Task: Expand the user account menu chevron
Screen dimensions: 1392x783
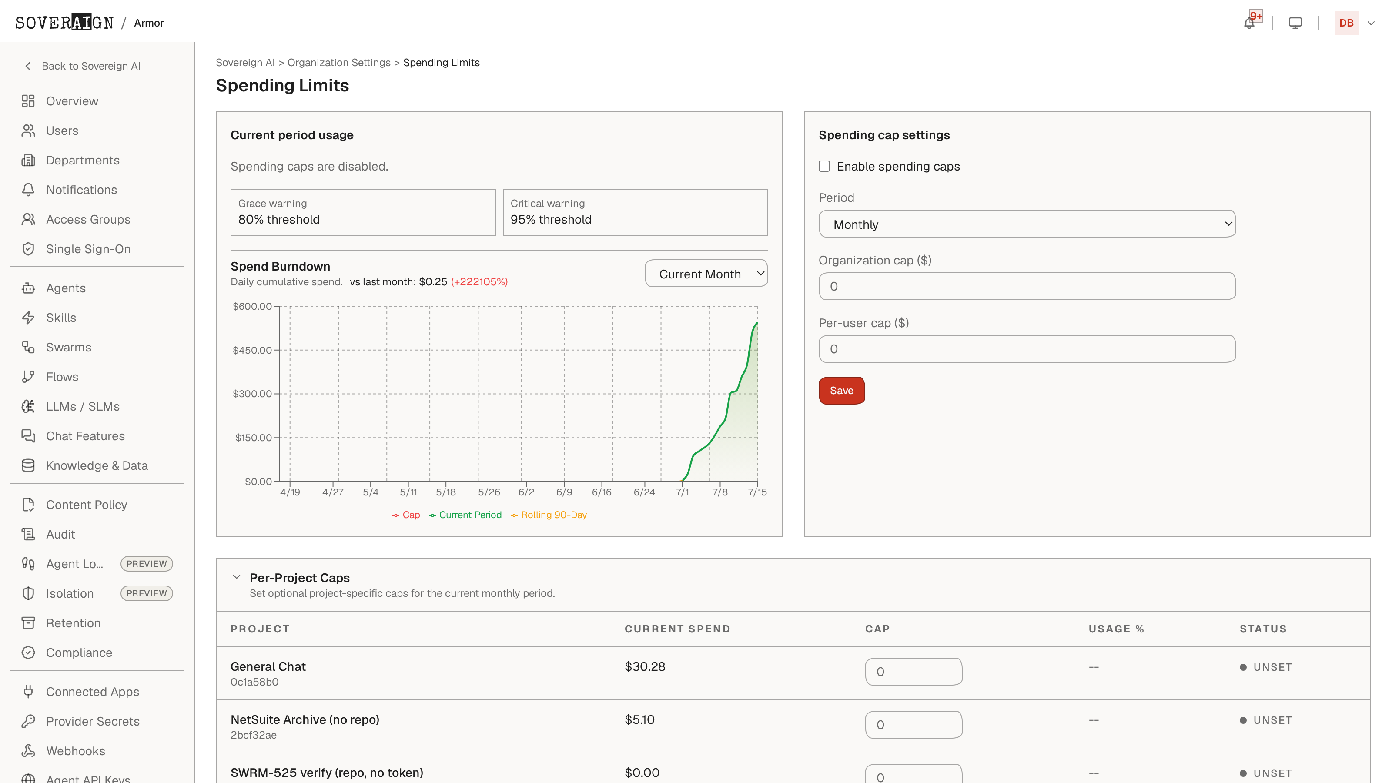Action: (x=1371, y=23)
